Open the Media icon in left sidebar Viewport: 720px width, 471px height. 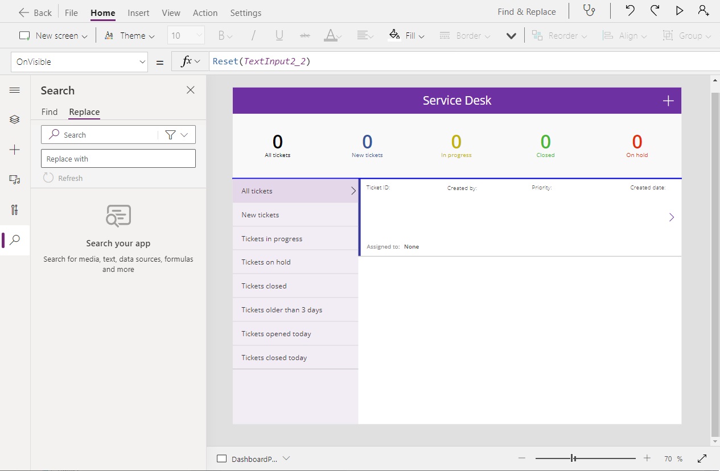click(x=15, y=179)
